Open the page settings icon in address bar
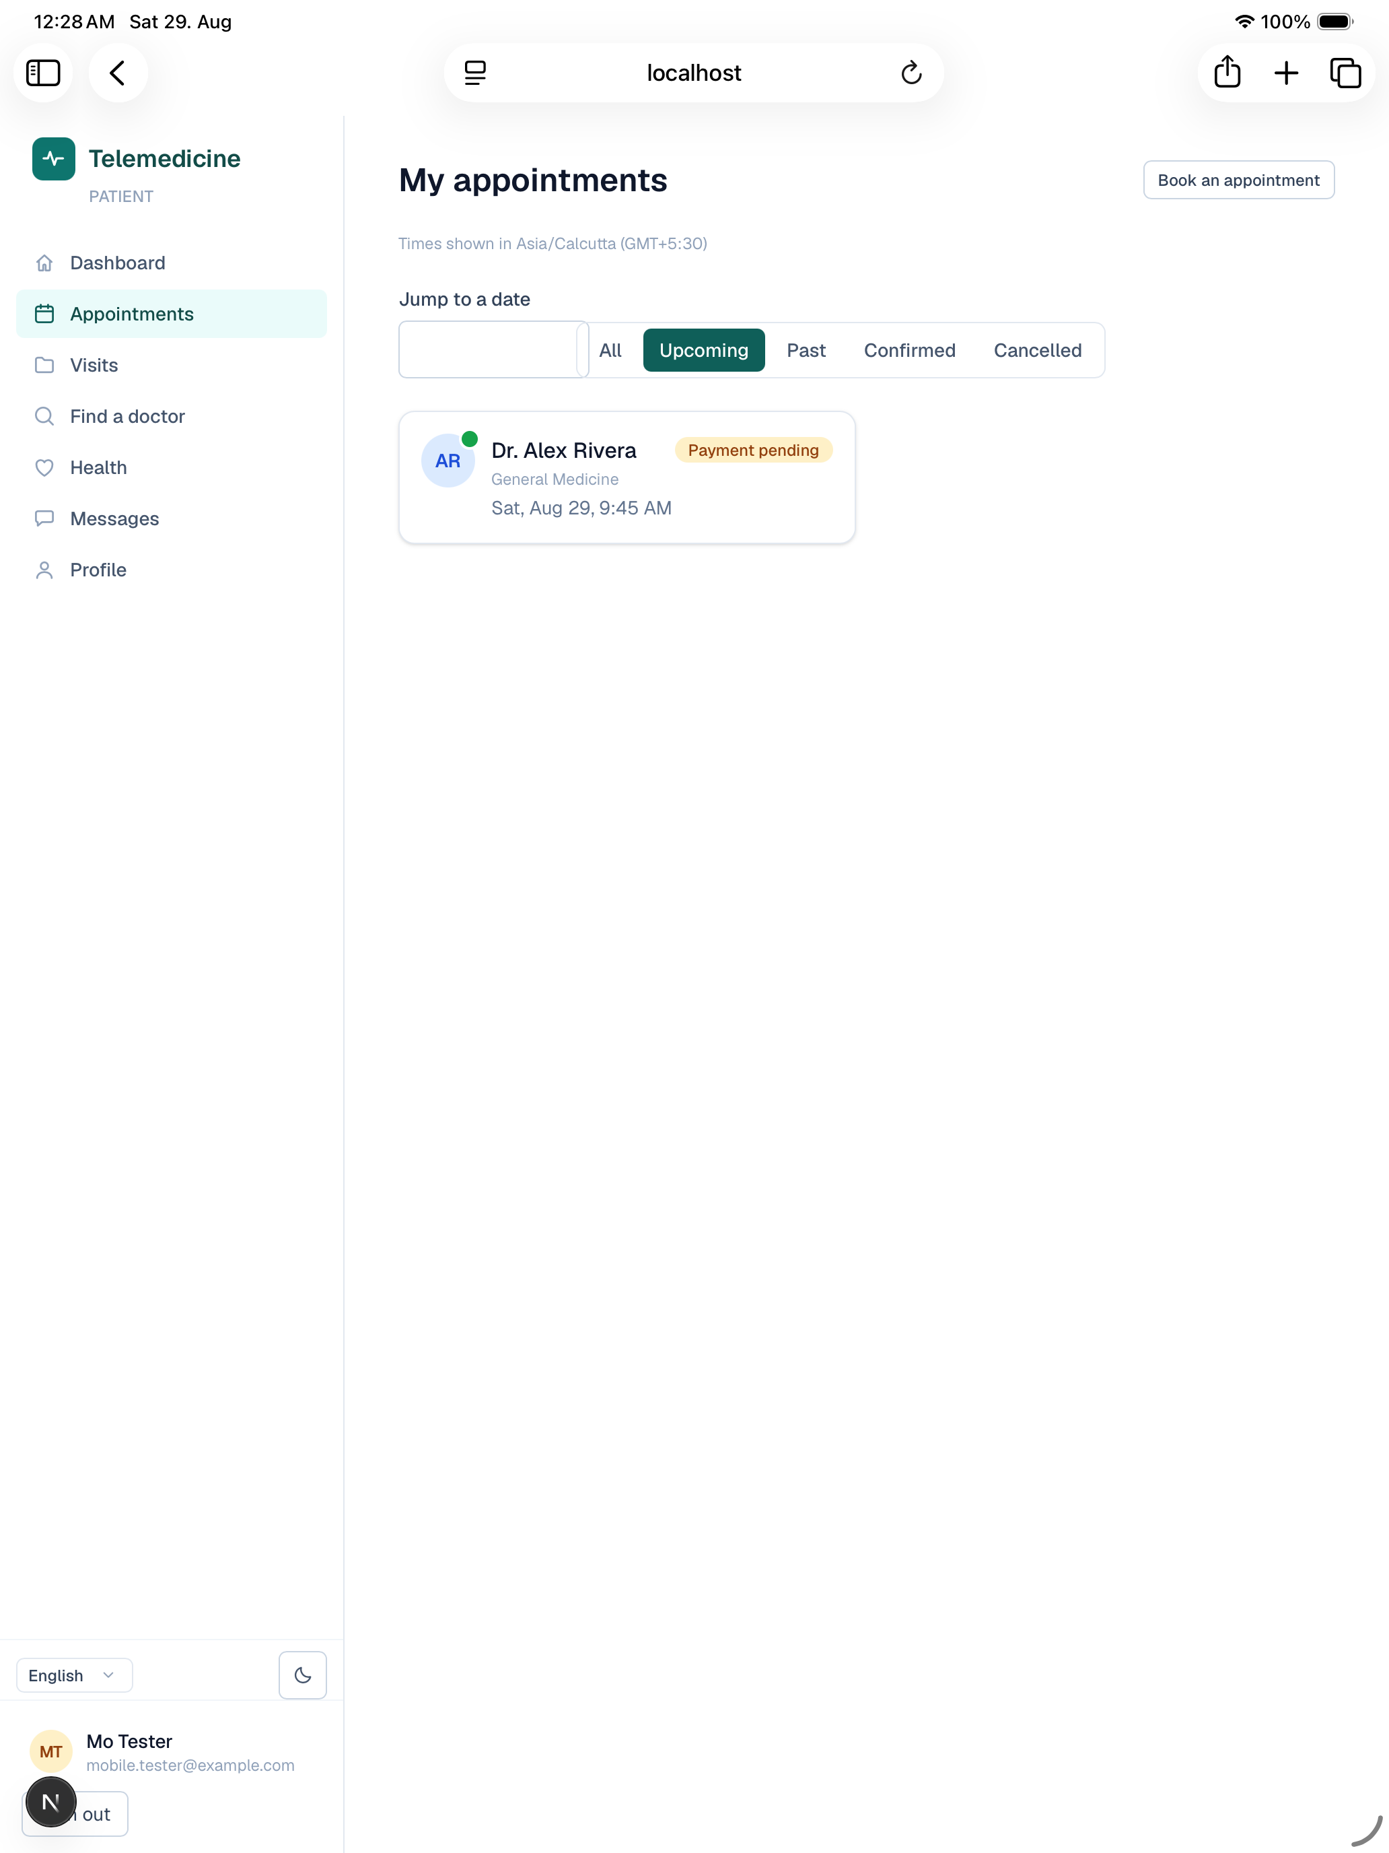This screenshot has width=1389, height=1853. [x=474, y=73]
